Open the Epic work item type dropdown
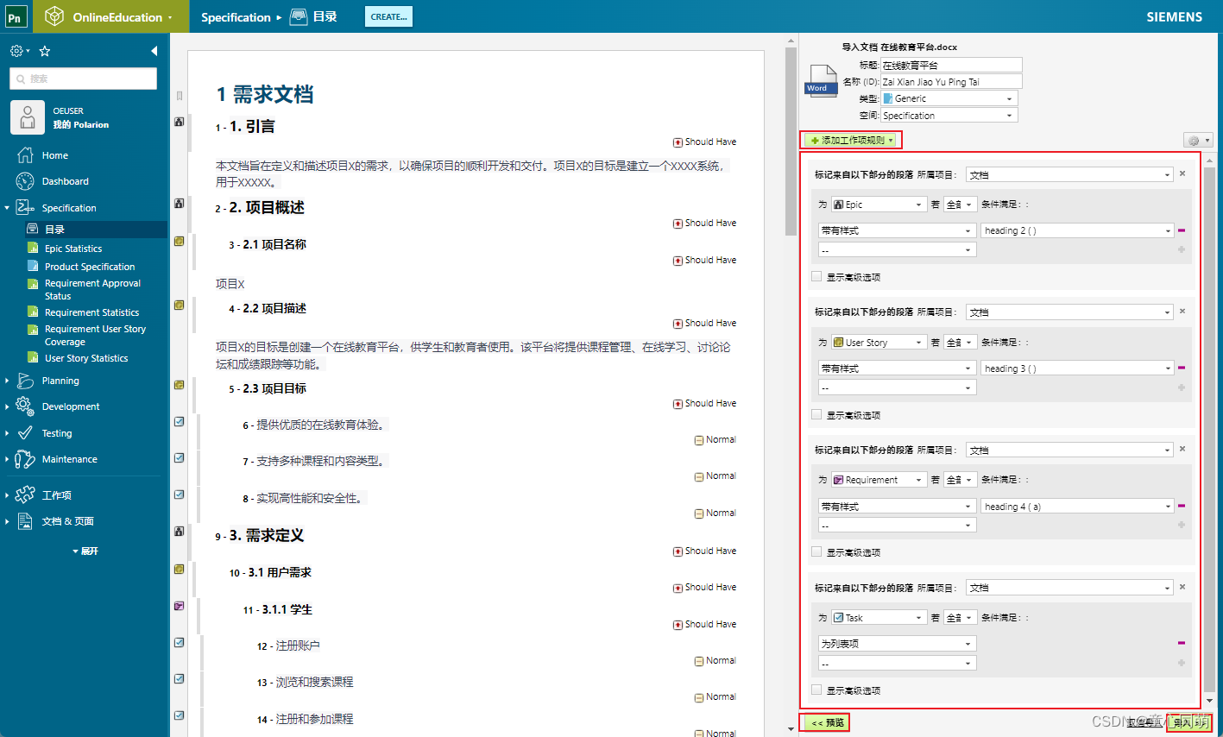The height and width of the screenshot is (737, 1223). pyautogui.click(x=878, y=204)
